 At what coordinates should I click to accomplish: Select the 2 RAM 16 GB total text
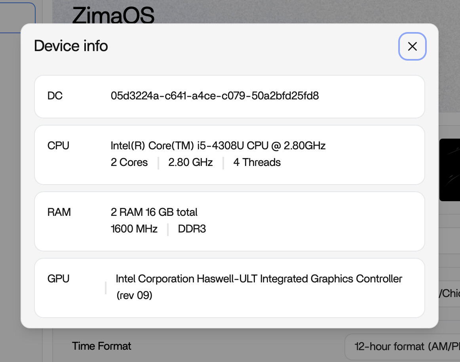click(x=154, y=212)
